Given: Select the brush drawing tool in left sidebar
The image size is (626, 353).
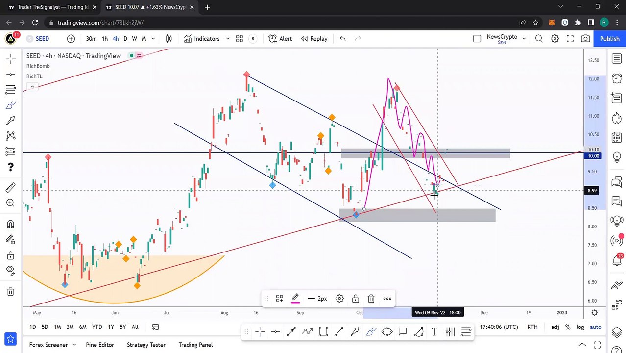Looking at the screenshot, I should 11,105.
